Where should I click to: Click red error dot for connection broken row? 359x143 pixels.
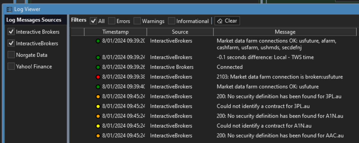(98, 77)
